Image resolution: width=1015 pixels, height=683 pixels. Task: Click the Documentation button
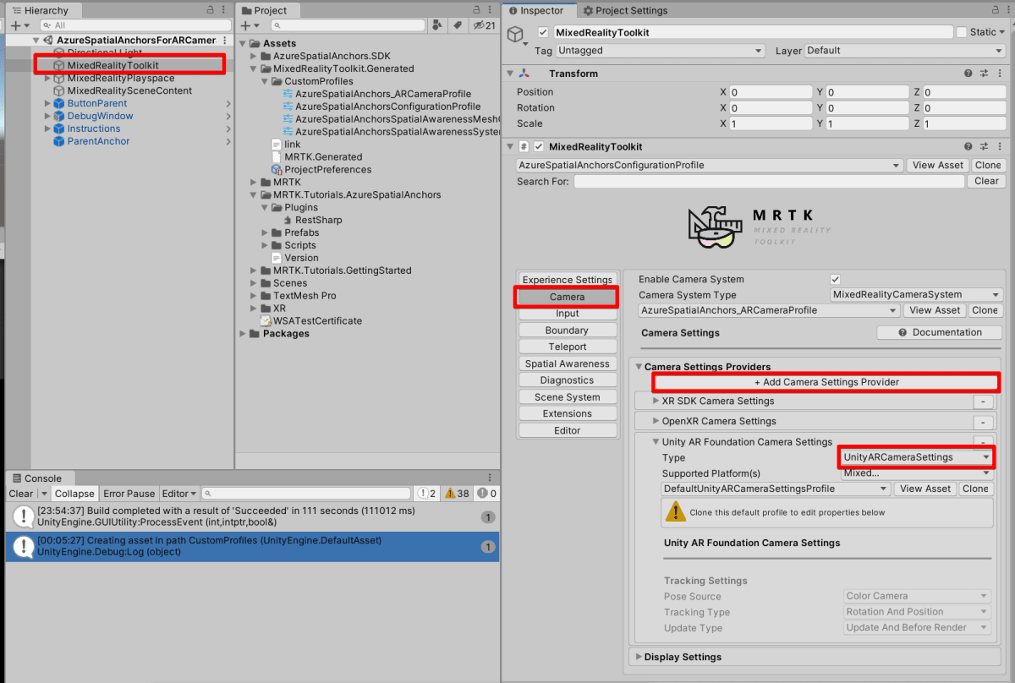pyautogui.click(x=939, y=333)
